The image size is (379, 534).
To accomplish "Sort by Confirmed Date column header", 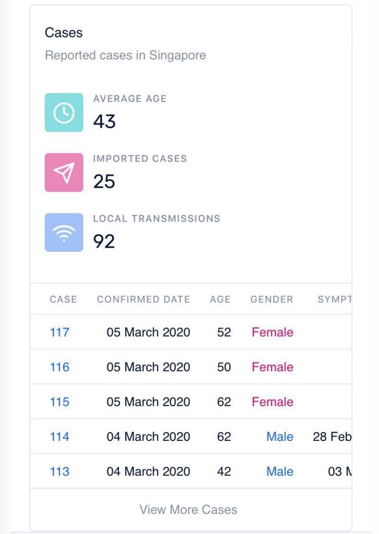I will pos(143,300).
